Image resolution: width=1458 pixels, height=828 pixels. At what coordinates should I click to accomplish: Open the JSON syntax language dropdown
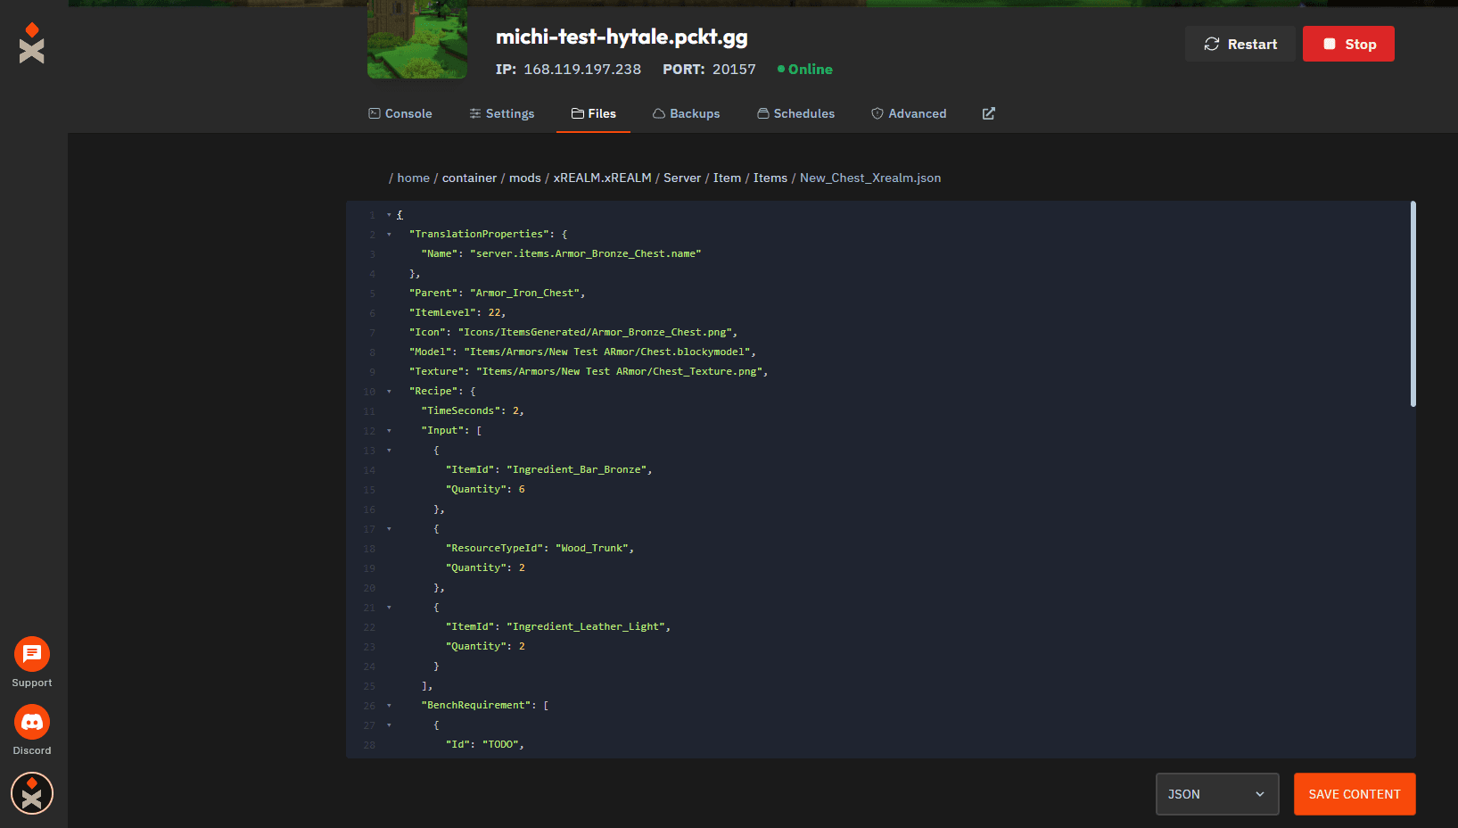pyautogui.click(x=1216, y=793)
